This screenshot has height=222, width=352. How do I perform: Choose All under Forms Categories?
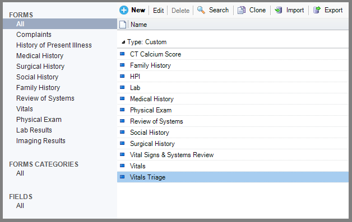(x=20, y=173)
